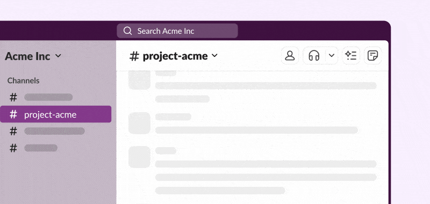Click the Acme Inc workspace name
This screenshot has width=430, height=204.
(x=27, y=56)
